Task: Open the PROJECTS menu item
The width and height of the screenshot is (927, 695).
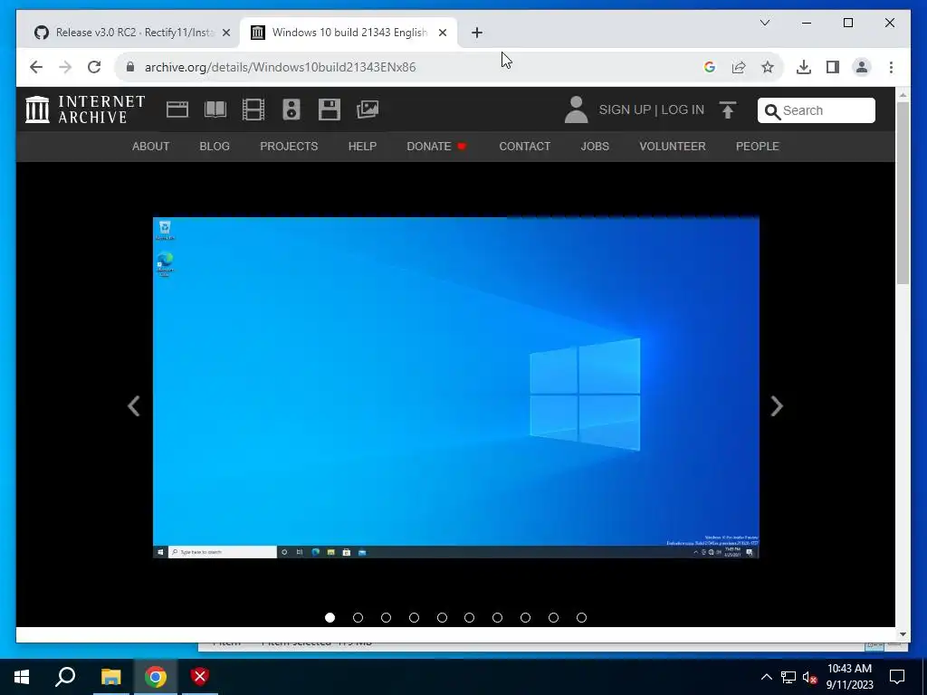Action: pyautogui.click(x=289, y=146)
